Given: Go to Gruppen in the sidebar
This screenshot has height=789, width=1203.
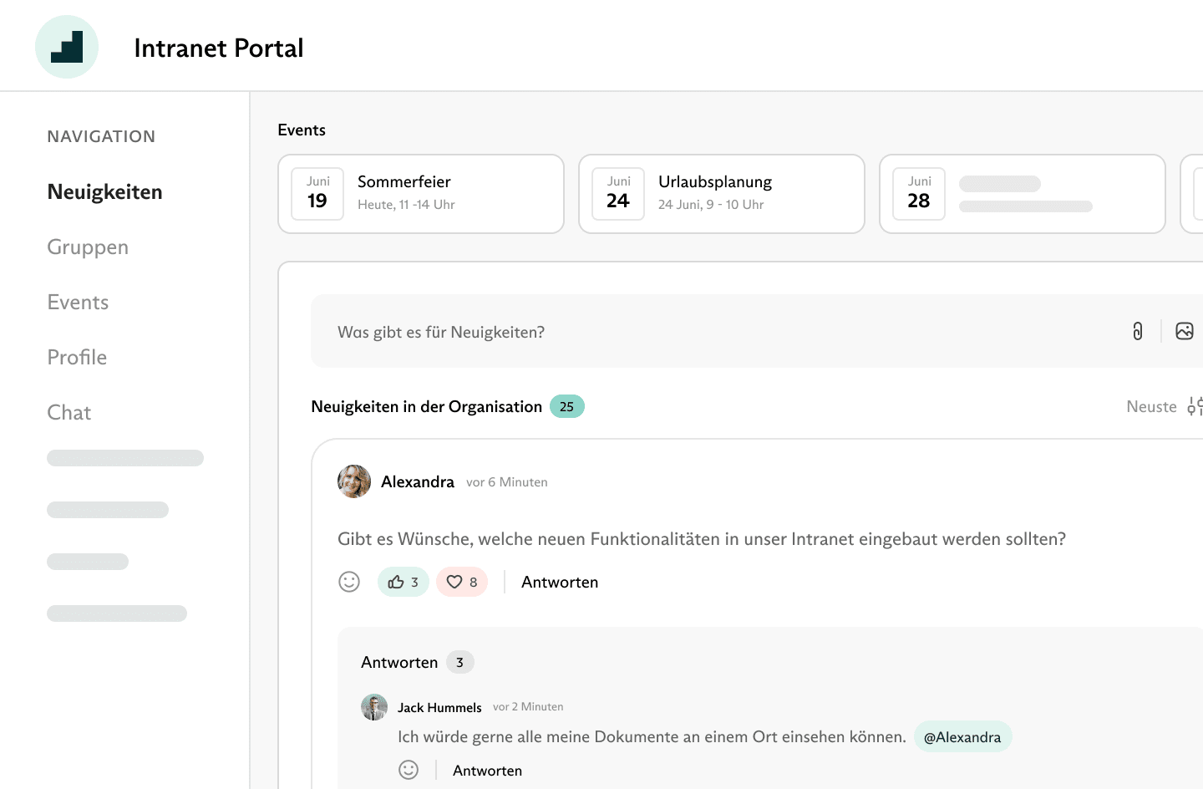Looking at the screenshot, I should click(x=88, y=247).
